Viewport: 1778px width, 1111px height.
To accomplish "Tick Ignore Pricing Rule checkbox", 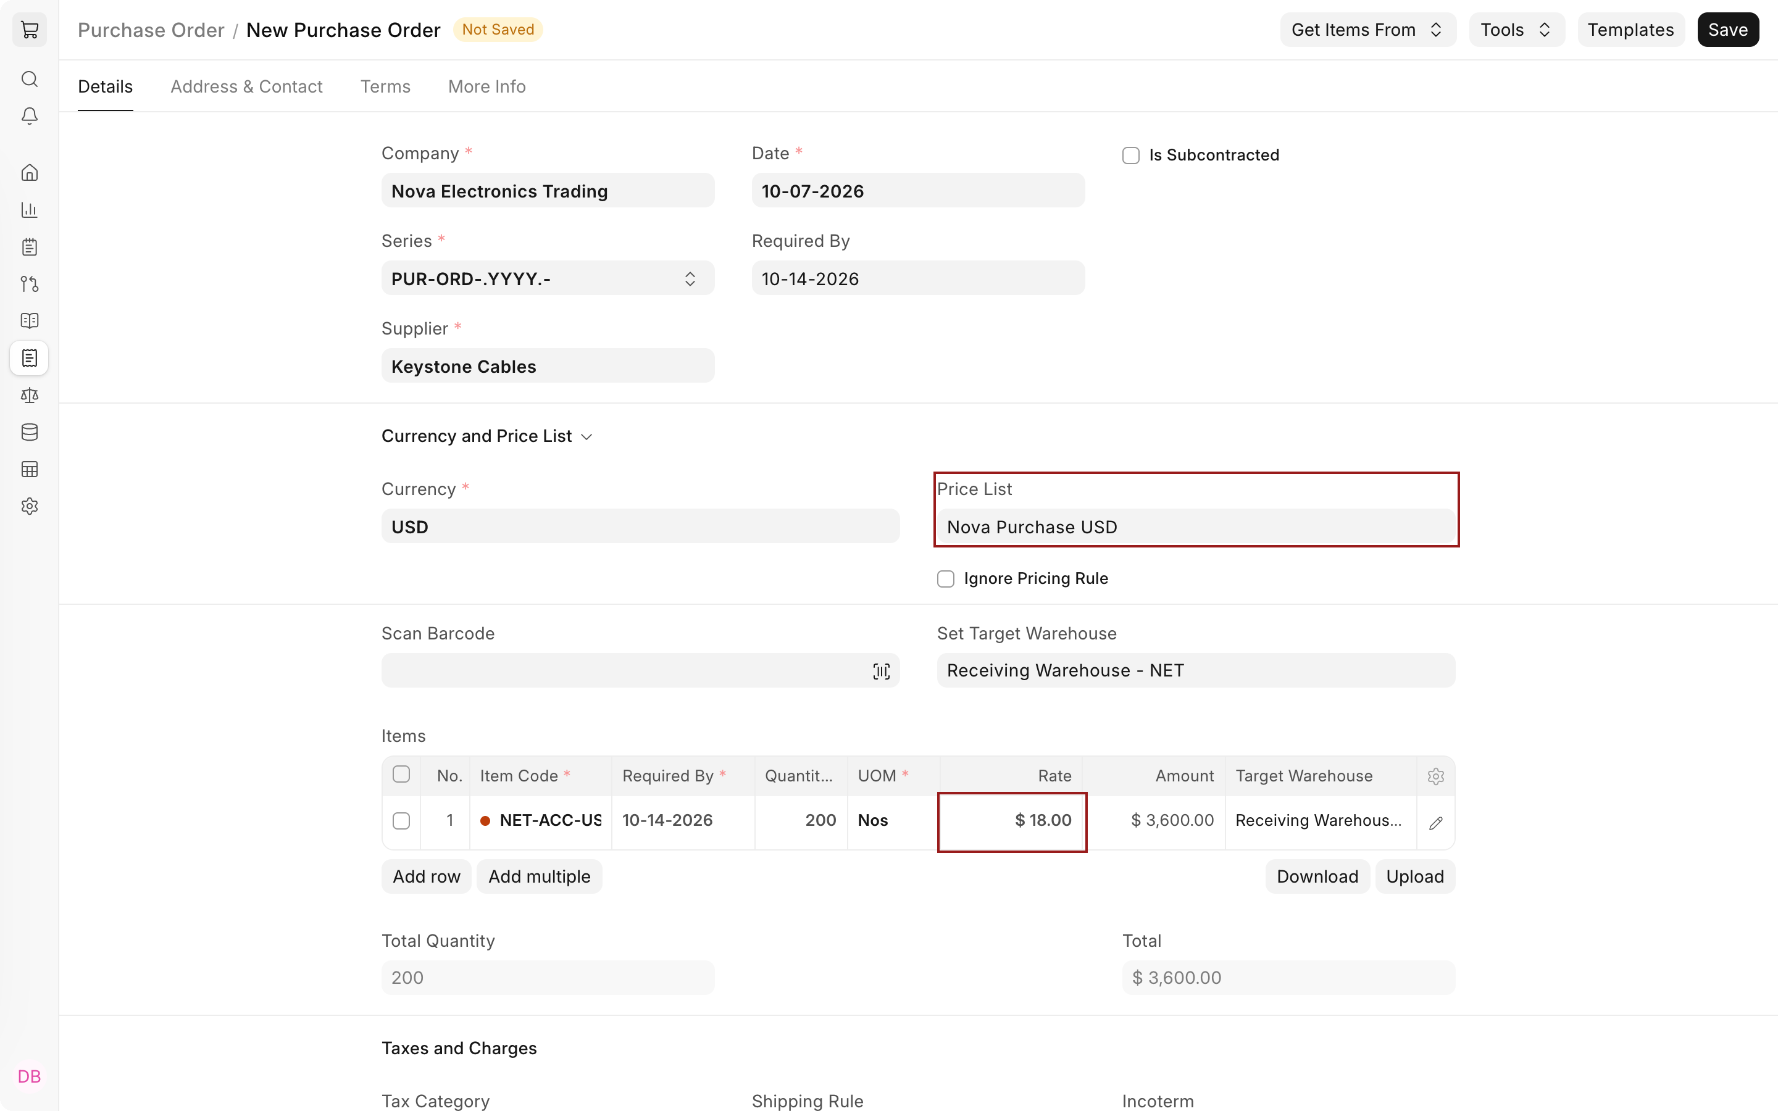I will 946,579.
